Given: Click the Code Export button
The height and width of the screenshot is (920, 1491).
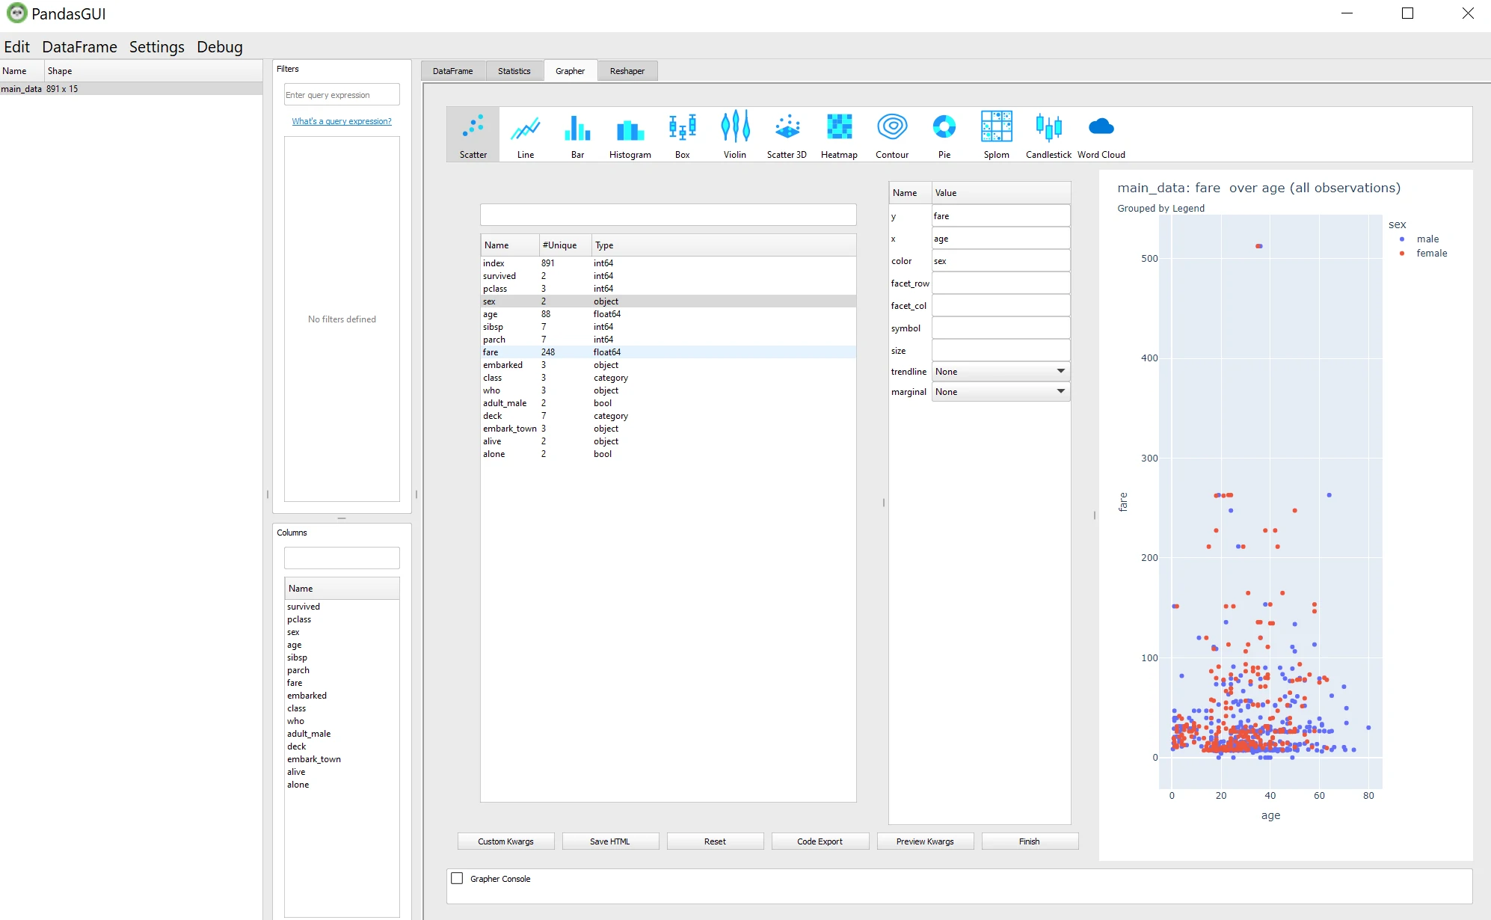Looking at the screenshot, I should point(820,841).
